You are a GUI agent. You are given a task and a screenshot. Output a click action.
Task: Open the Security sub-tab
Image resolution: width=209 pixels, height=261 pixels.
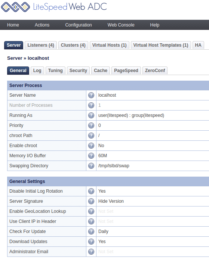79,71
